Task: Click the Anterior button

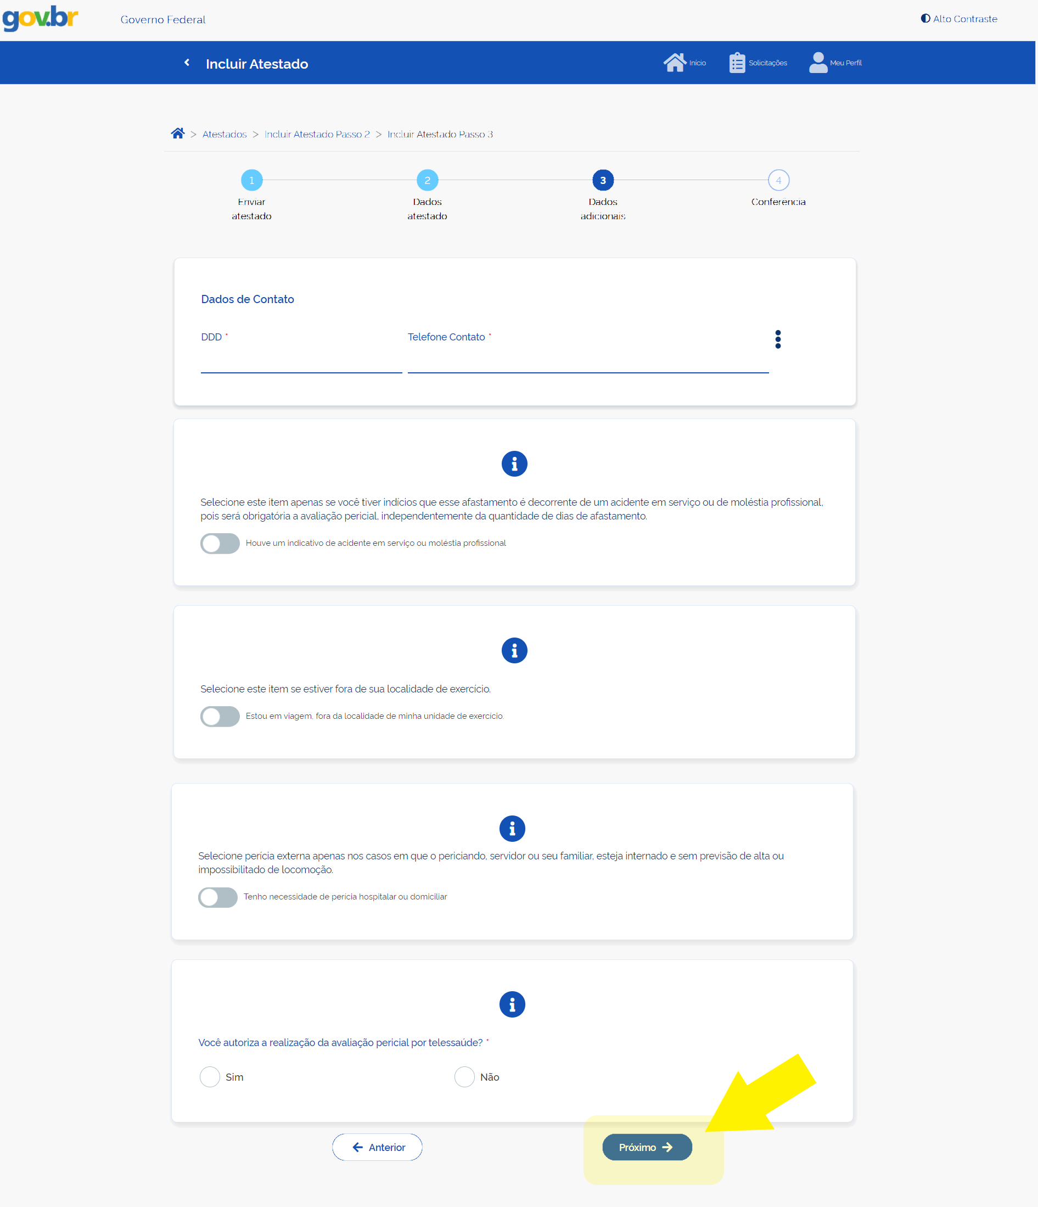Action: (377, 1147)
